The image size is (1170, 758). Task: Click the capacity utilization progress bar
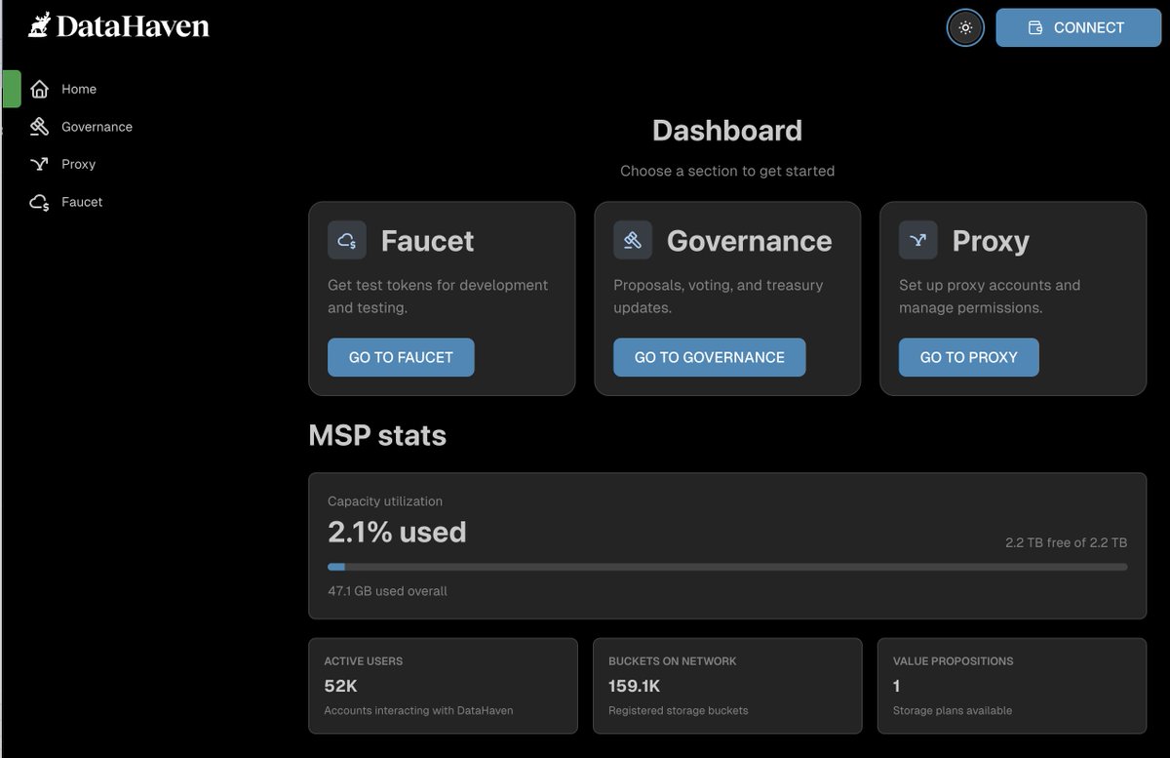[x=727, y=567]
